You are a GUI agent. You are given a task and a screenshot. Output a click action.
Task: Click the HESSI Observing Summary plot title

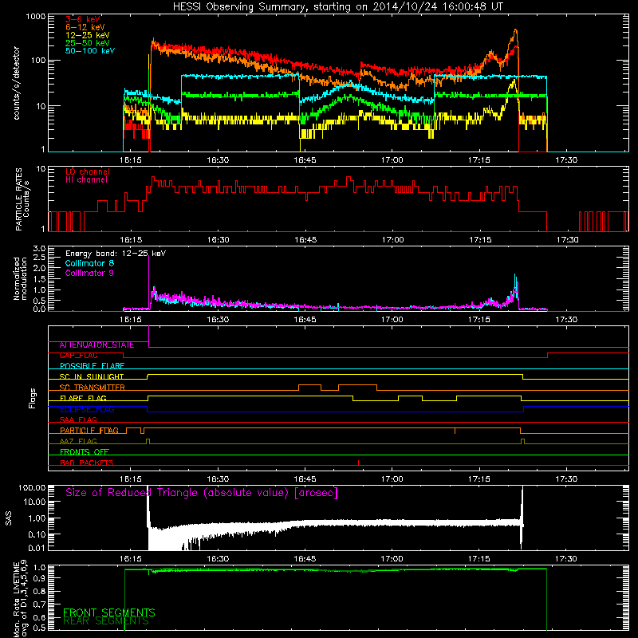point(338,7)
